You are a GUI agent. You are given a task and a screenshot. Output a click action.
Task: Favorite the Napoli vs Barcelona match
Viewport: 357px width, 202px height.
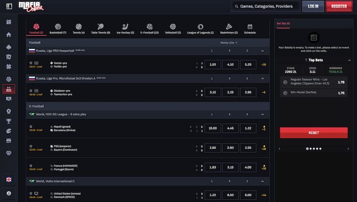pos(31,127)
